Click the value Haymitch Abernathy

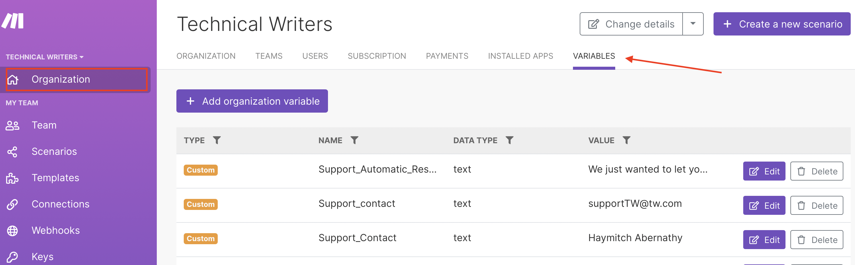click(635, 238)
